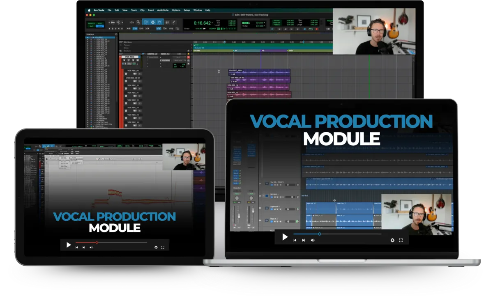Enter fullscreen on the laptop video player
Screen dimensions: 493x296
[401, 240]
